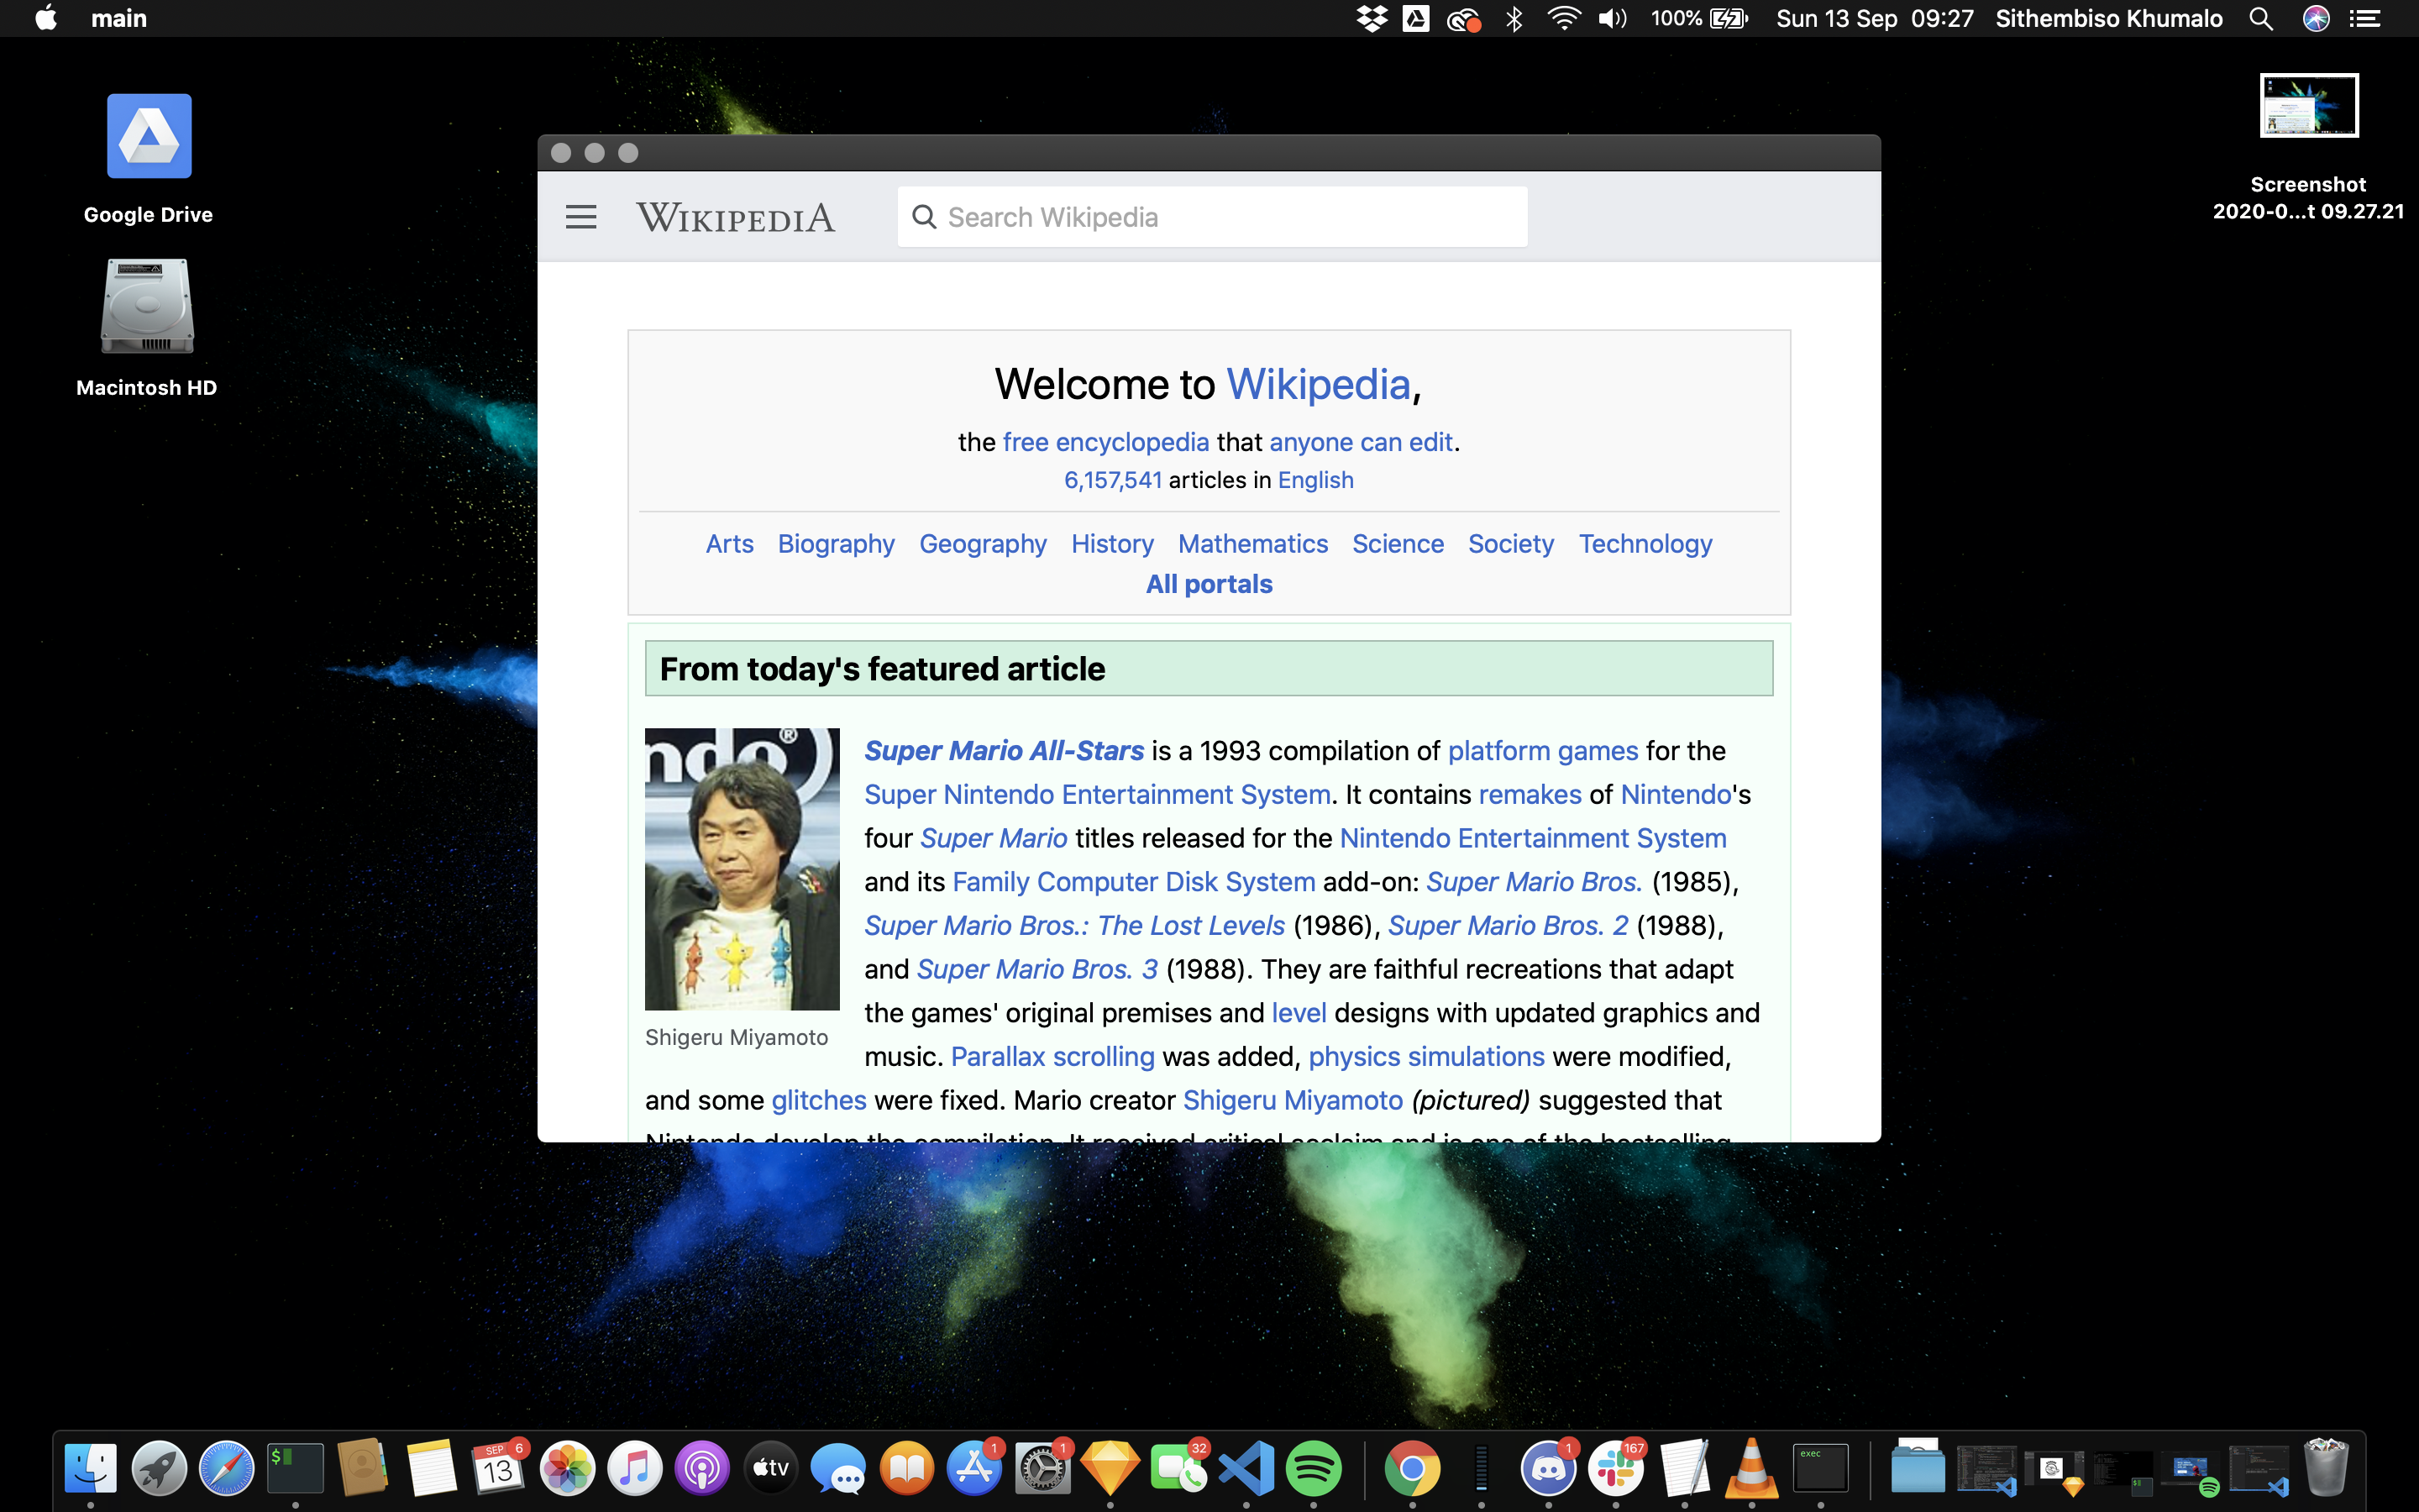
Task: Open the Calendar app in the Dock
Action: [x=499, y=1468]
